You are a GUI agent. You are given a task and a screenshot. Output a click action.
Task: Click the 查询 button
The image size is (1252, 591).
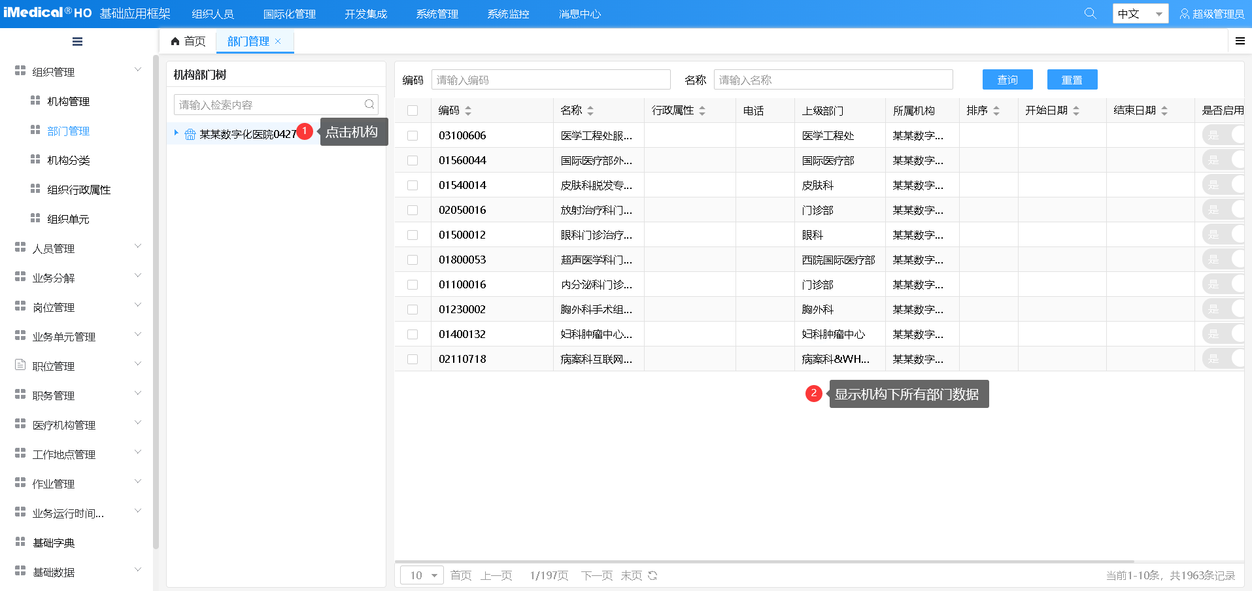coord(1007,80)
